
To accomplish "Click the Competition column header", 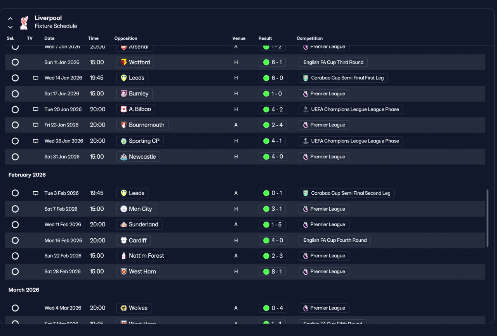I will [309, 38].
